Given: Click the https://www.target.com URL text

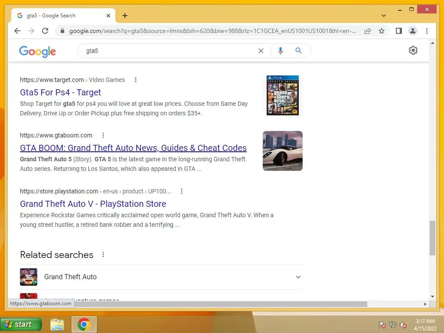Looking at the screenshot, I should [x=52, y=80].
